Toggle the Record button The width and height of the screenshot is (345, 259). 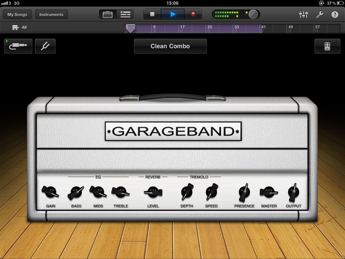193,14
